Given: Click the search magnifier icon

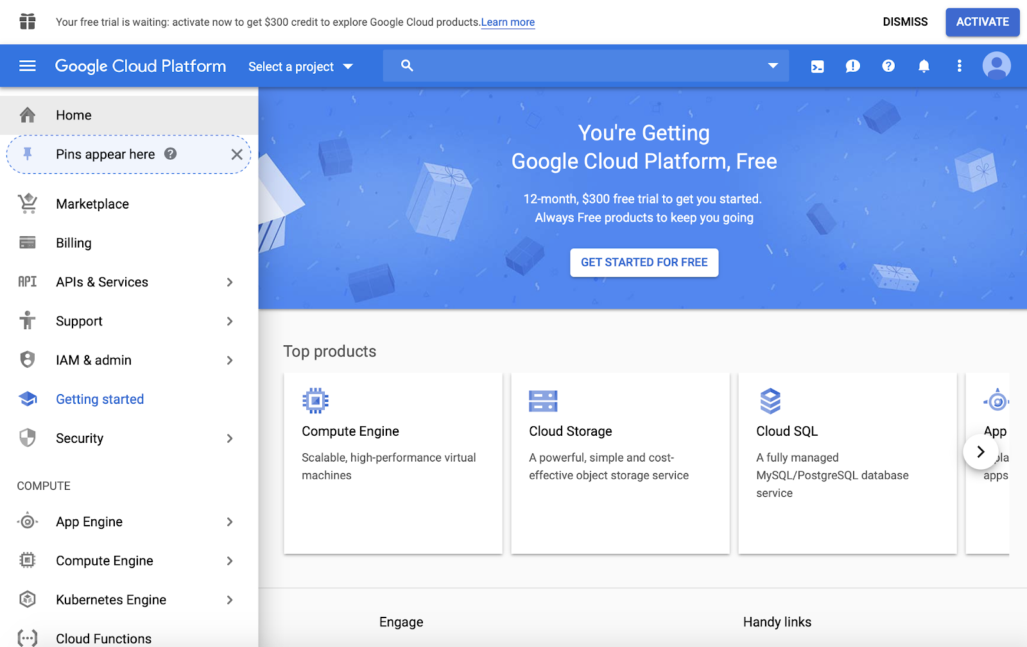Looking at the screenshot, I should click(407, 65).
